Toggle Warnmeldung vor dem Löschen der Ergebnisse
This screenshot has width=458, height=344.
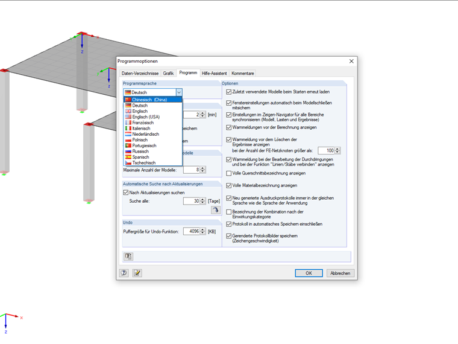pyautogui.click(x=229, y=139)
